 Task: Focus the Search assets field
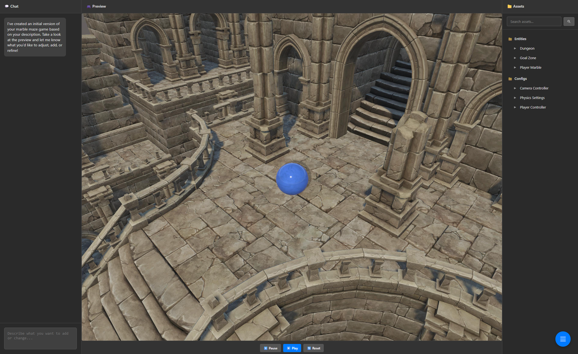click(534, 22)
